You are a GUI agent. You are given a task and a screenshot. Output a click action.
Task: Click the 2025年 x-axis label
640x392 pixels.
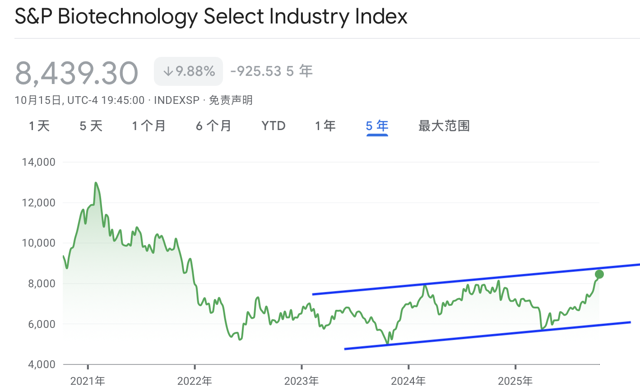[515, 381]
